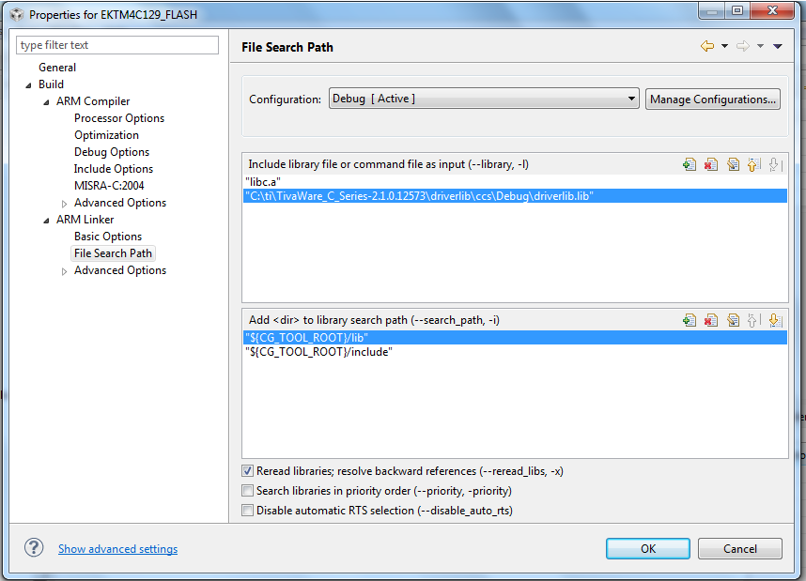
Task: Maximize the Properties dialog window
Action: (x=737, y=10)
